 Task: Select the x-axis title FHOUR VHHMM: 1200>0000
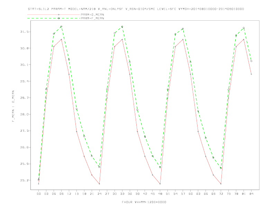[144, 202]
